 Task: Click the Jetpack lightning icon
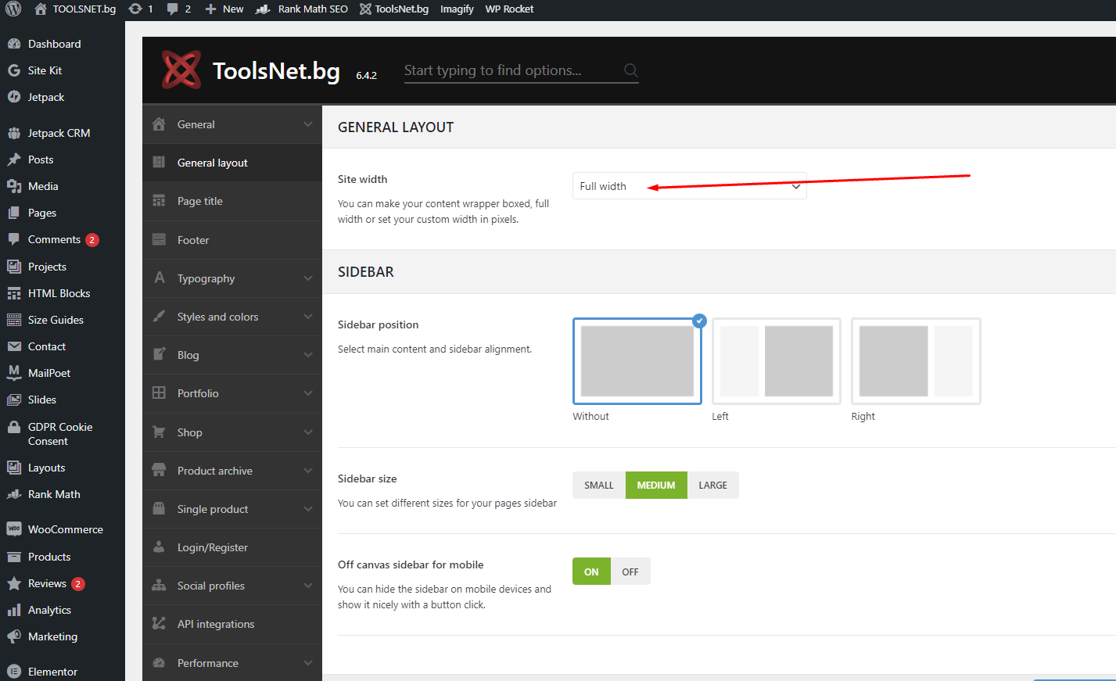point(14,97)
